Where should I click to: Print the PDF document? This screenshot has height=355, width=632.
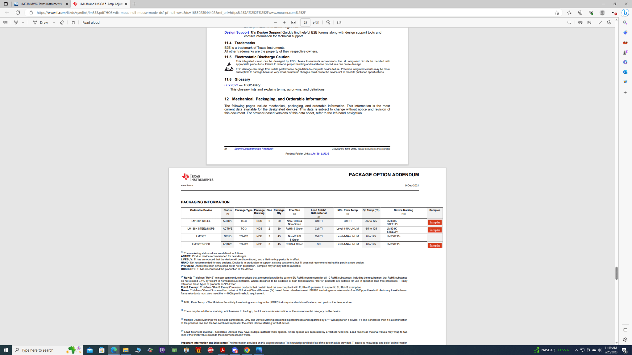580,22
